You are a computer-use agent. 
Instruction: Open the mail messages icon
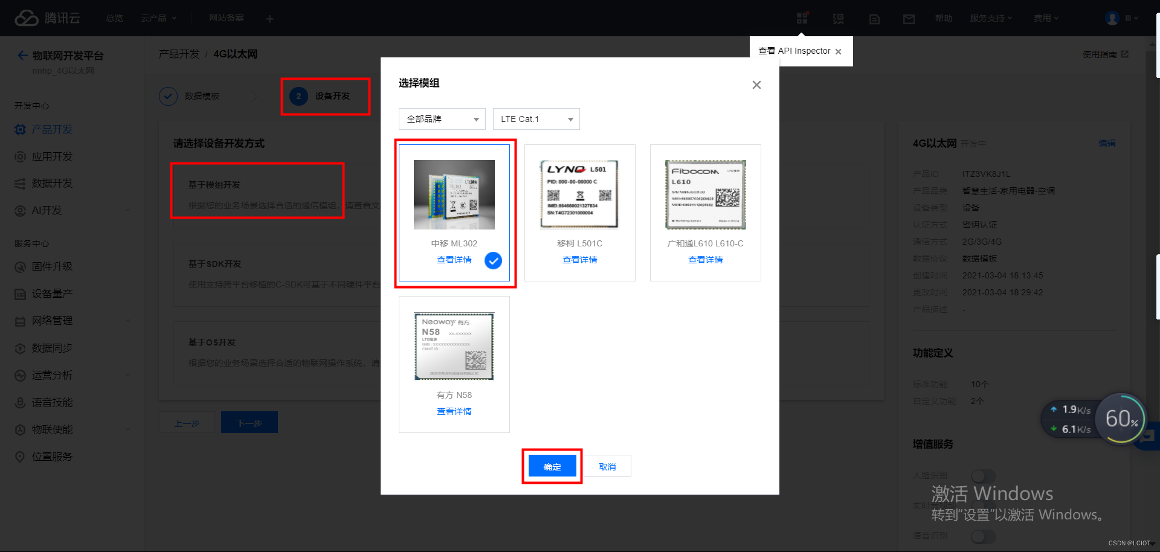click(909, 19)
